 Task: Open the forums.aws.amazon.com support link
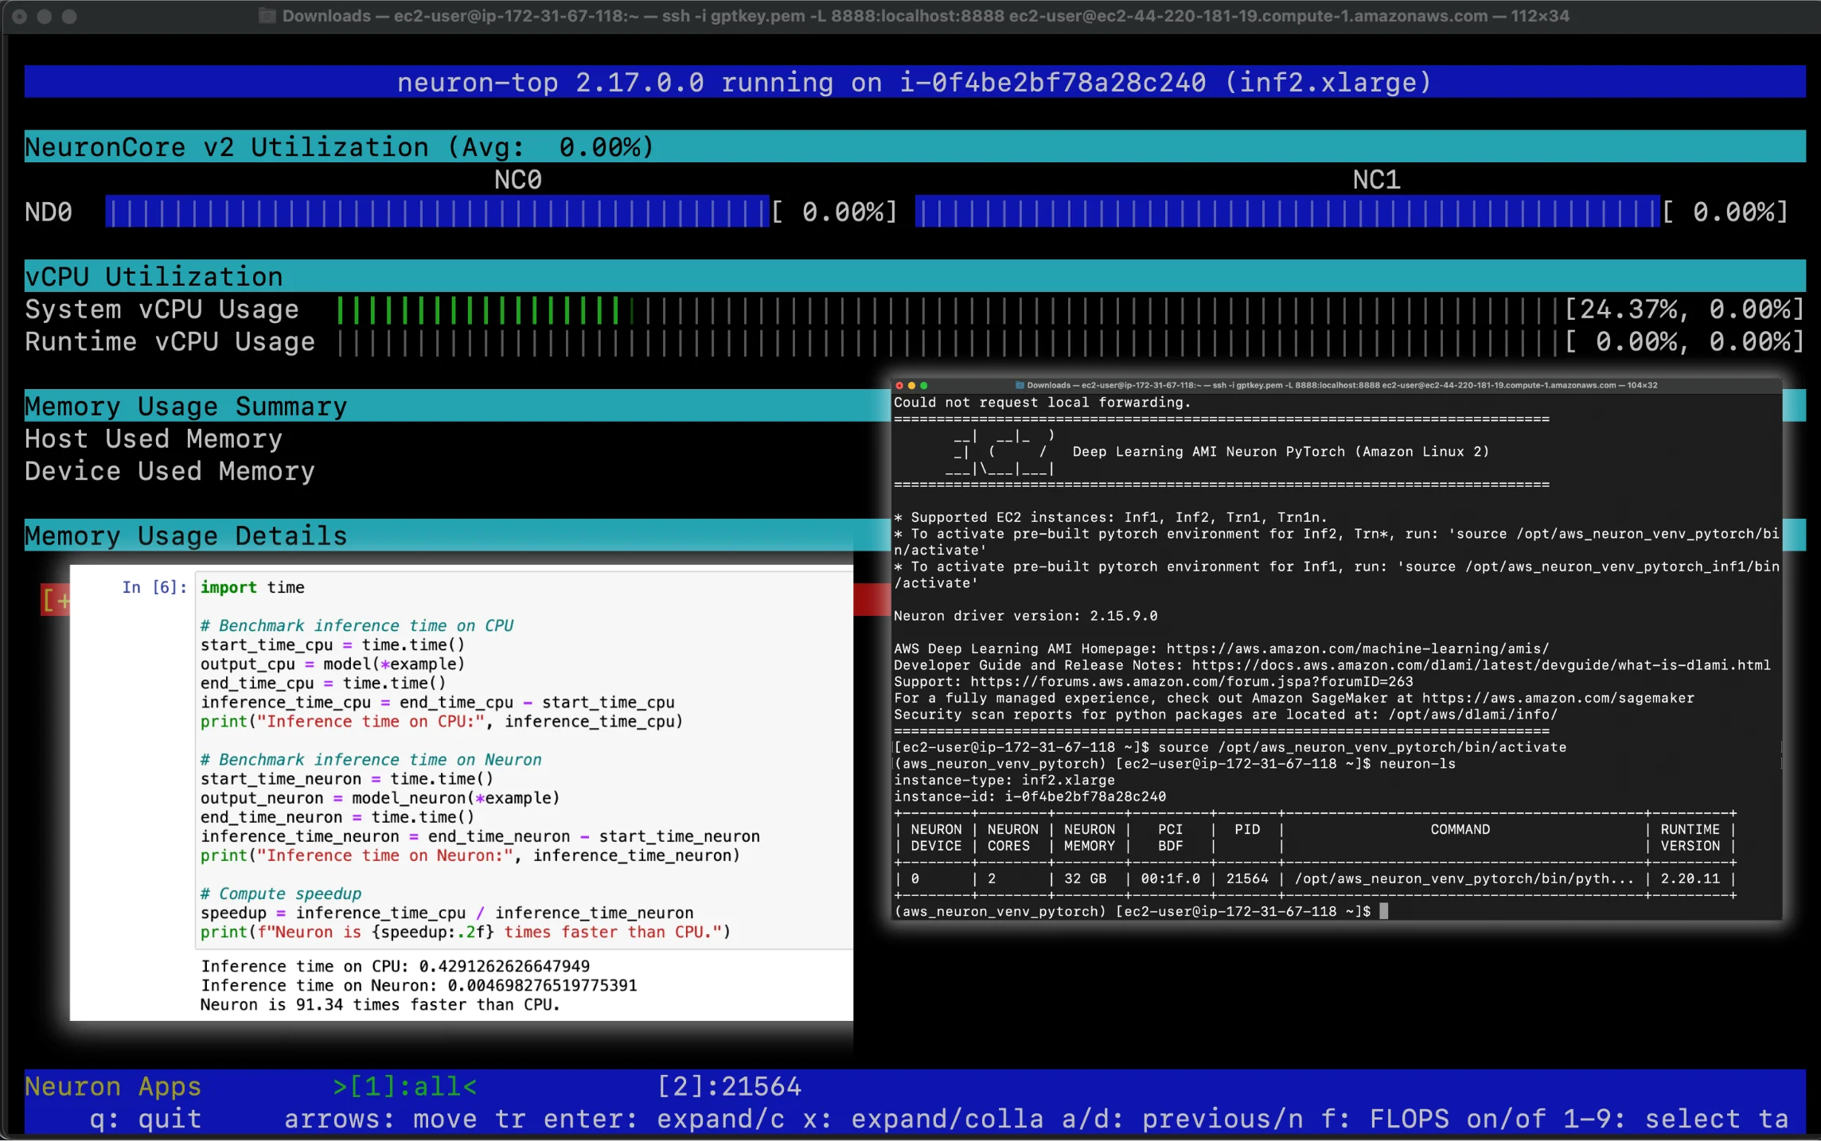(x=1191, y=682)
